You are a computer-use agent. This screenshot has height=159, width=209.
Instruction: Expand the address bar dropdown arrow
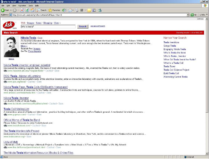click(188, 15)
